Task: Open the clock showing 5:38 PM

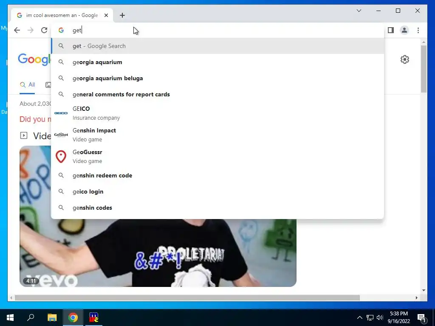Action: [x=398, y=318]
